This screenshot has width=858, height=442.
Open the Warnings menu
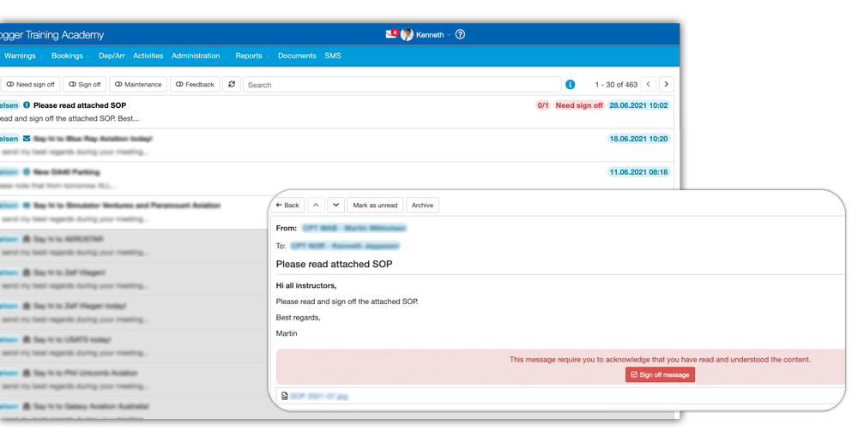point(22,56)
